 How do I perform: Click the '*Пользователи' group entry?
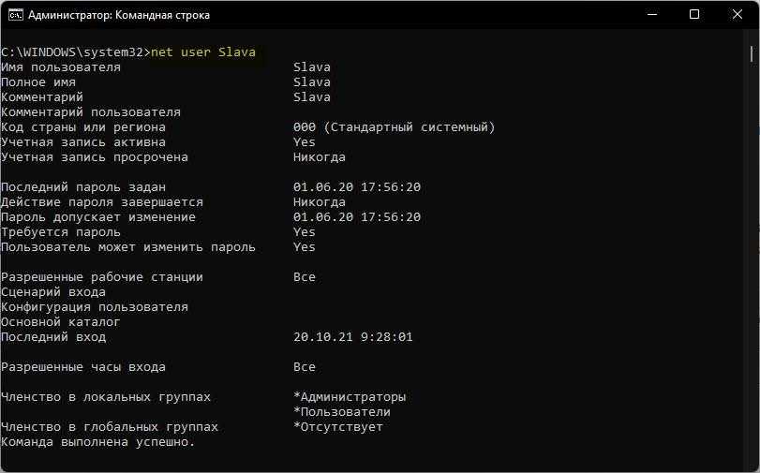tap(341, 412)
